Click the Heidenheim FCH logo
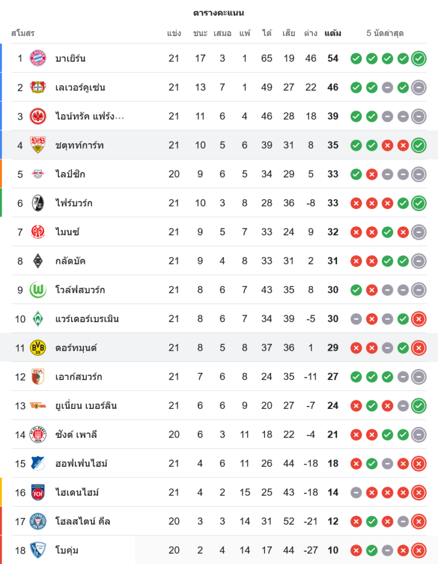The height and width of the screenshot is (564, 438). pos(38,492)
